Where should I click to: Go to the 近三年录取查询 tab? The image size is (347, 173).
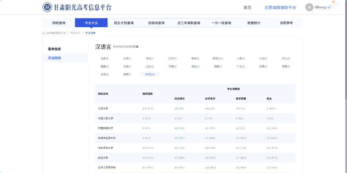tap(189, 23)
